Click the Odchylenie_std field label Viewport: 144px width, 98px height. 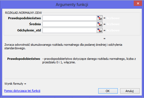pyautogui.click(x=29, y=30)
